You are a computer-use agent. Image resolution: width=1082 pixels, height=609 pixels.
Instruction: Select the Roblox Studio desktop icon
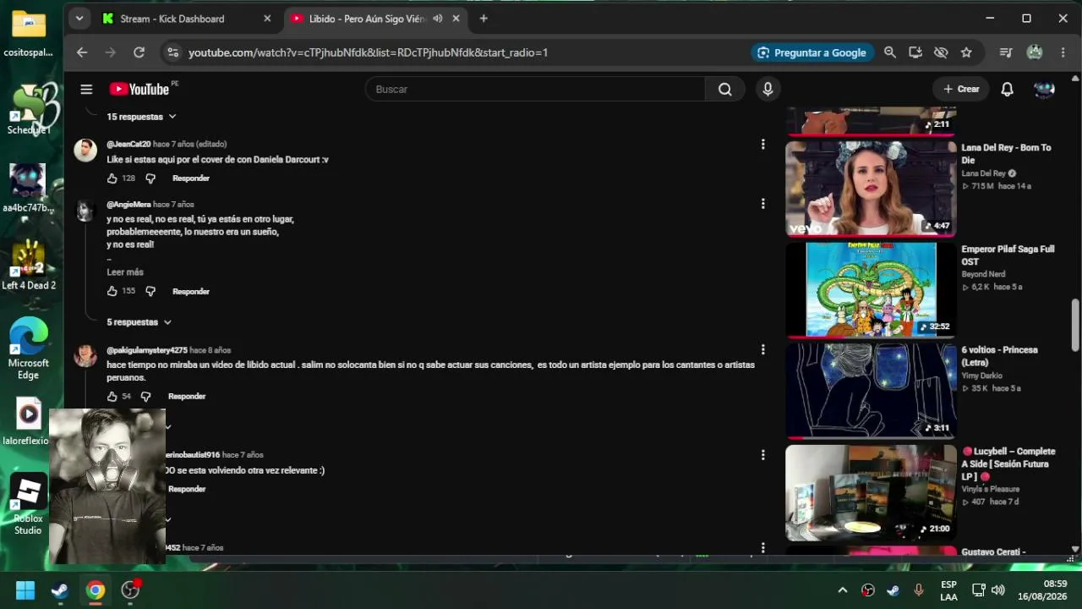(x=28, y=504)
